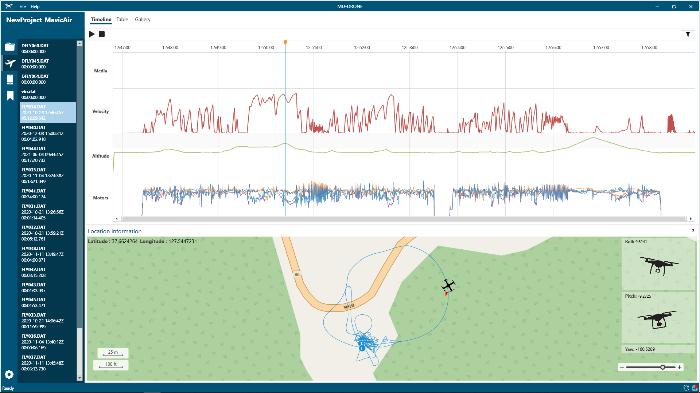Select FLY044.DAT flight log
The image size is (700, 393).
coord(48,154)
